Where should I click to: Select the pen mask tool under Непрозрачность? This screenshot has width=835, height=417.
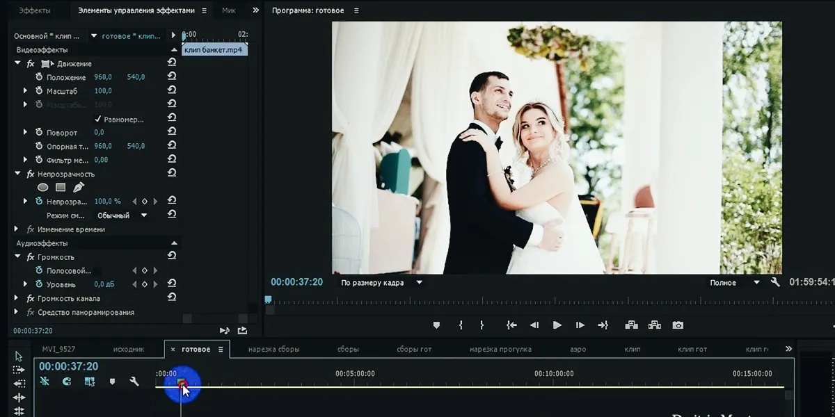(x=78, y=188)
